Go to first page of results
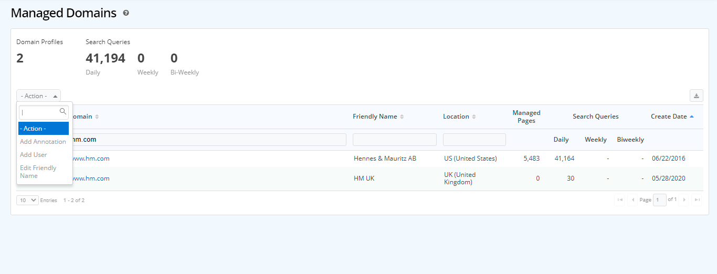 click(620, 200)
